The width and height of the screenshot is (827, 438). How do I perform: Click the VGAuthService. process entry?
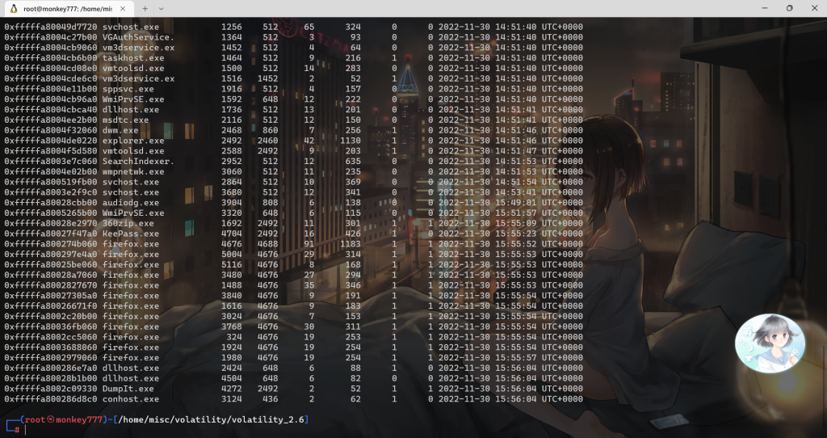tap(138, 37)
